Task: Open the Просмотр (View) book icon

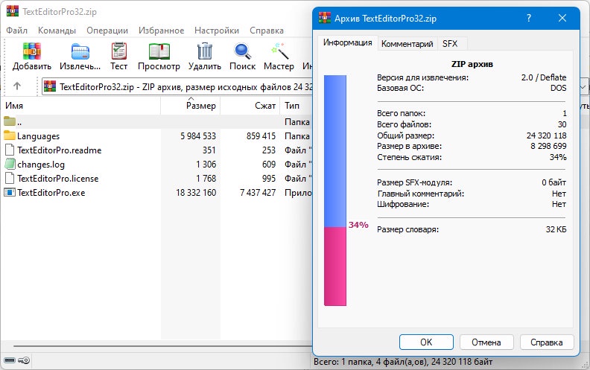Action: [x=159, y=51]
